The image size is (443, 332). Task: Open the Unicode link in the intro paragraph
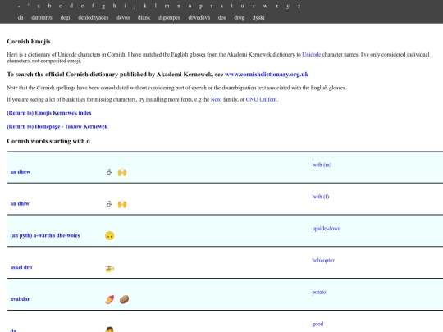click(312, 54)
